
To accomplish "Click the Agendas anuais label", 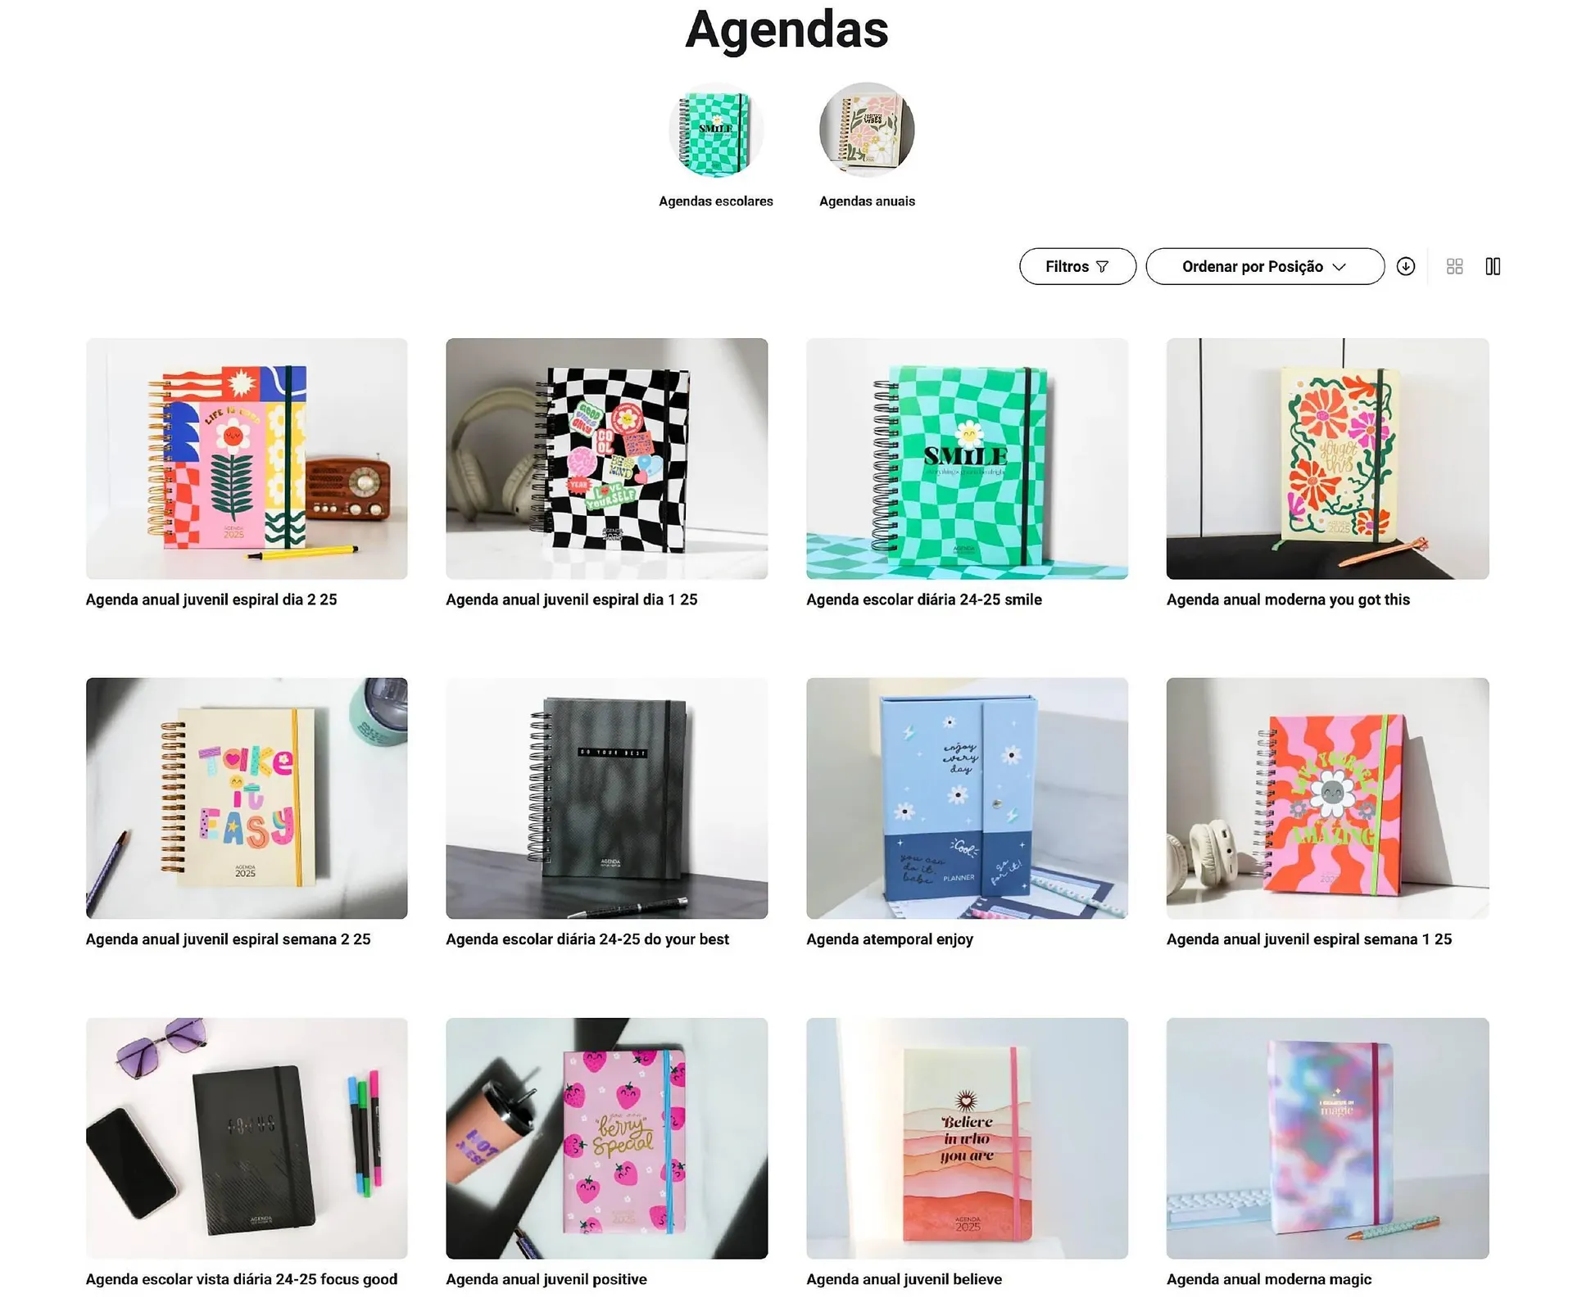I will pos(867,201).
